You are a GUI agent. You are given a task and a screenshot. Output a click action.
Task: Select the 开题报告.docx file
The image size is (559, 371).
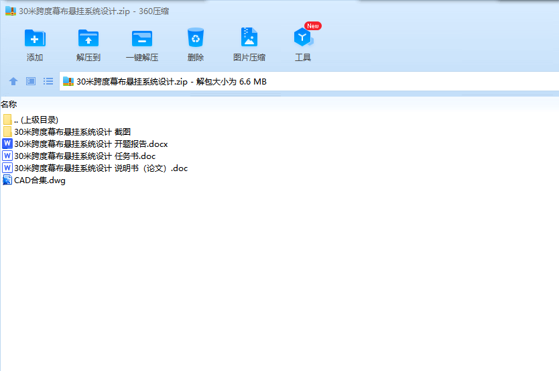(x=85, y=144)
